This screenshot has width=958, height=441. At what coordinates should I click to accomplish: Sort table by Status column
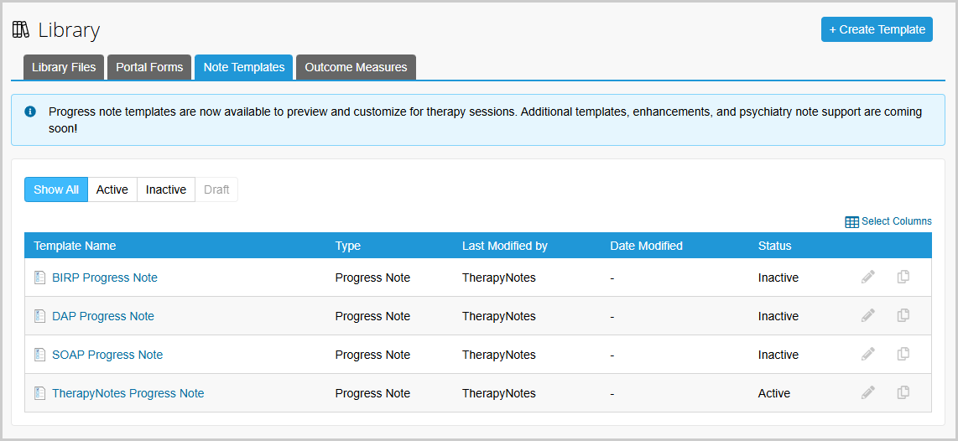click(774, 246)
